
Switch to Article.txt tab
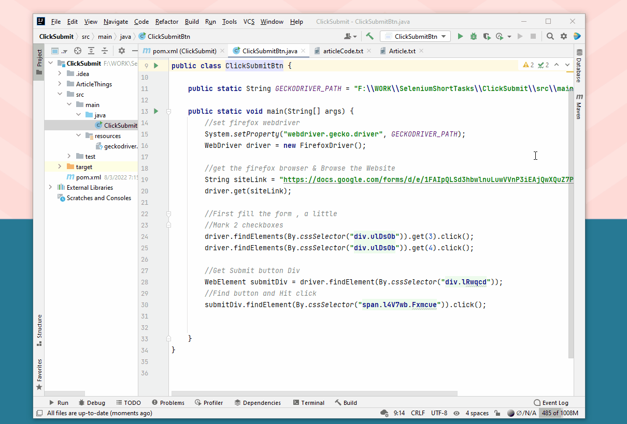[402, 51]
